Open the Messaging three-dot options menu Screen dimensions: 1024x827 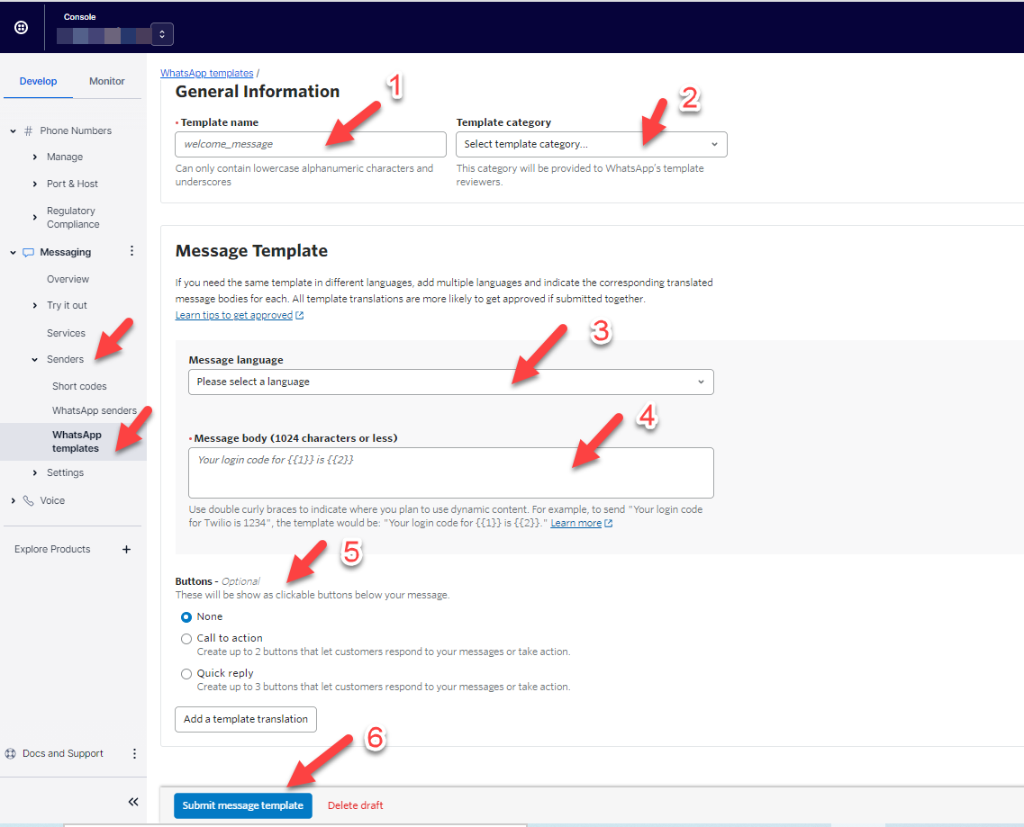click(131, 251)
